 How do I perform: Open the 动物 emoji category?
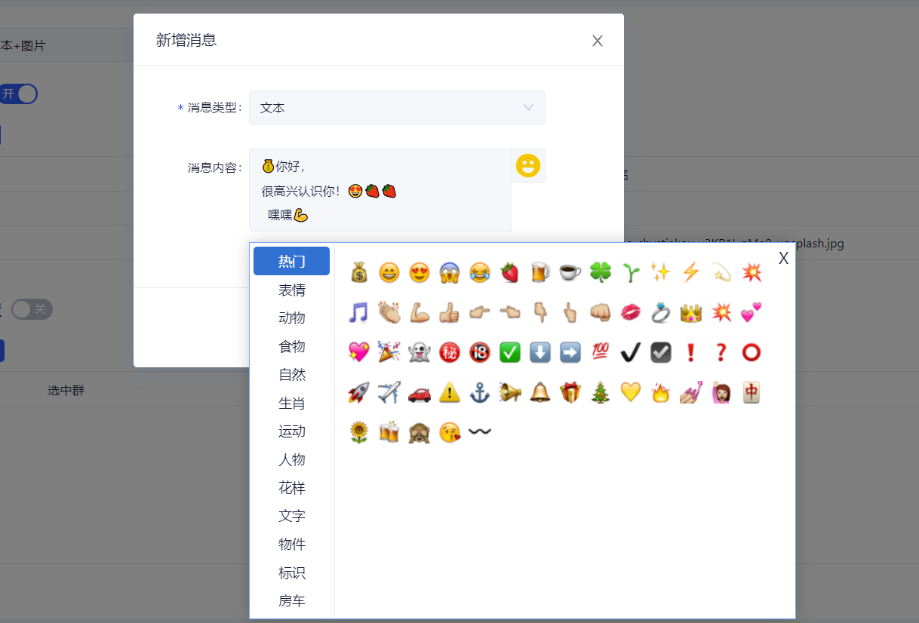[292, 318]
